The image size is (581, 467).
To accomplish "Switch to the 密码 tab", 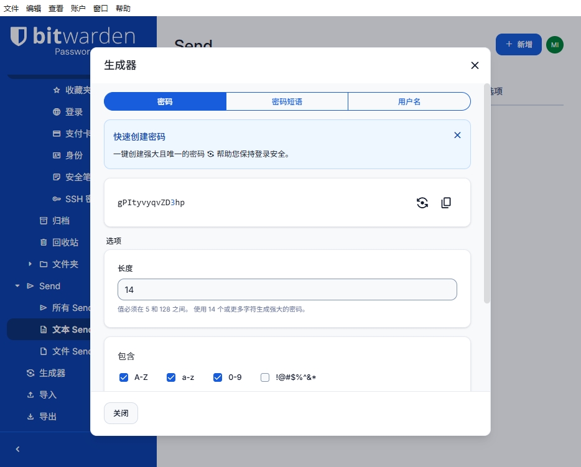I will [x=165, y=101].
